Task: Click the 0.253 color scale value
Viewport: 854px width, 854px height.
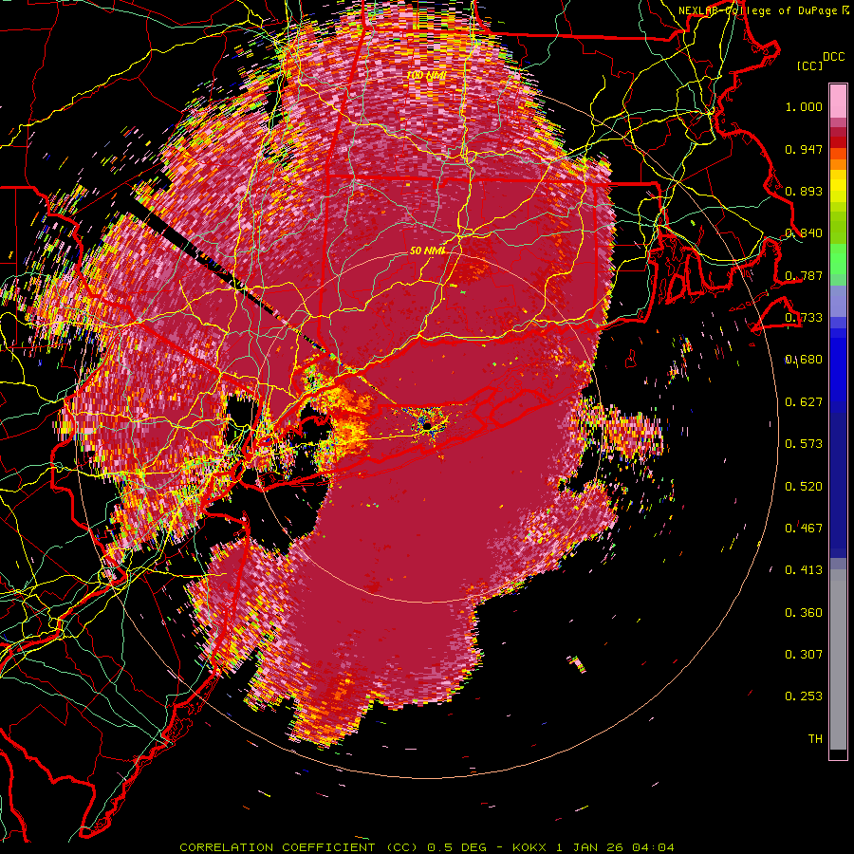Action: (804, 696)
